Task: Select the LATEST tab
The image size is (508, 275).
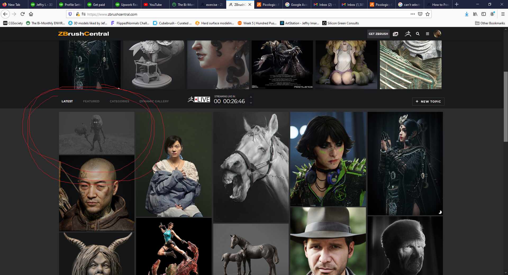Action: tap(67, 101)
